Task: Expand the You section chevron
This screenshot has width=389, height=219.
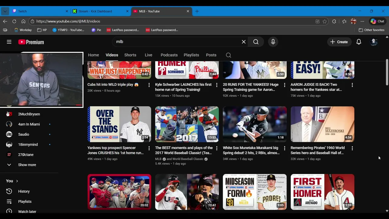Action: (x=17, y=181)
